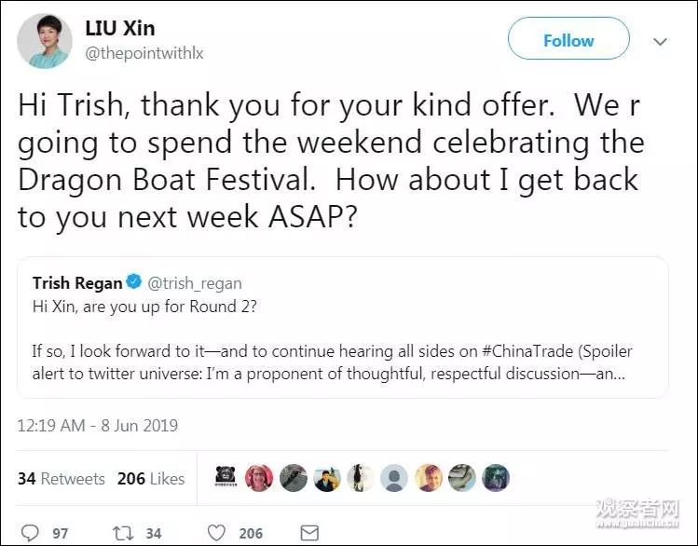Viewport: 698px width, 546px height.
Task: Retweet this tweet using the retweet icon
Action: click(x=122, y=533)
